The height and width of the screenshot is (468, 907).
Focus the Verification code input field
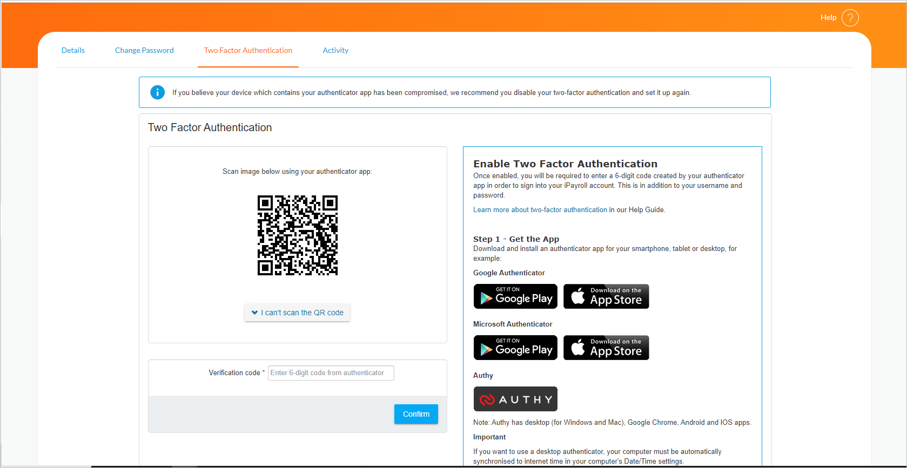331,373
